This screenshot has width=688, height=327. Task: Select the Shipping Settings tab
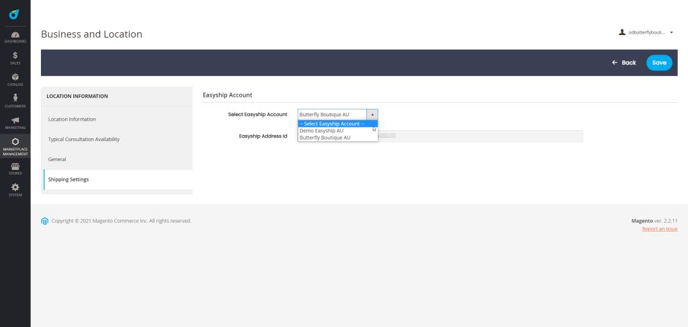point(118,180)
